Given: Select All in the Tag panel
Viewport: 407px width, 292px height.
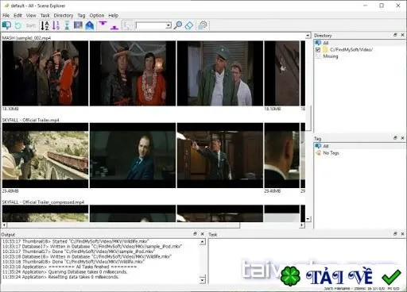Looking at the screenshot, I should click(x=326, y=146).
